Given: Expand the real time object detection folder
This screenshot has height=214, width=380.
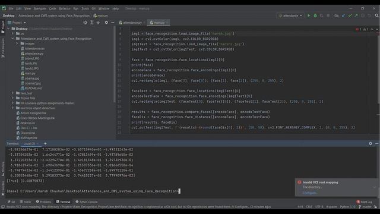Looking at the screenshot, I should click(13, 108).
